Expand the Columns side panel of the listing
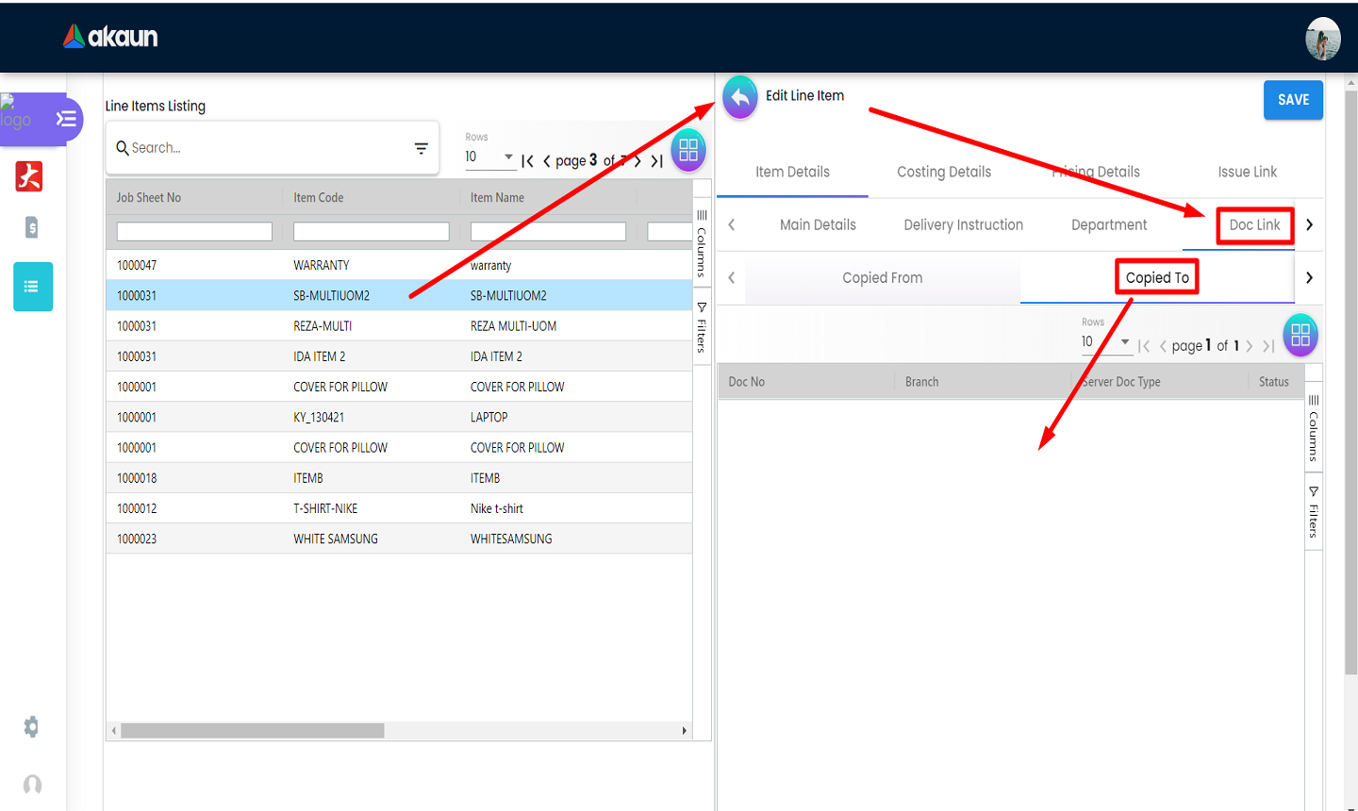Viewport: 1358px width, 811px height. [x=702, y=243]
